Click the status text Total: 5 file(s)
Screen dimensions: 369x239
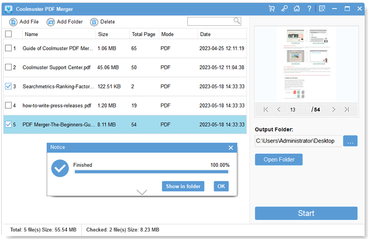coord(43,230)
